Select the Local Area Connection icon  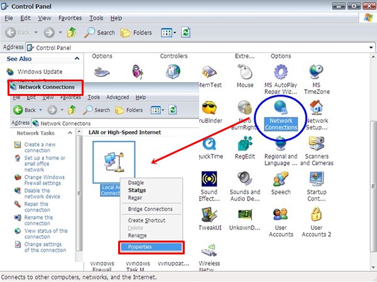coord(114,162)
